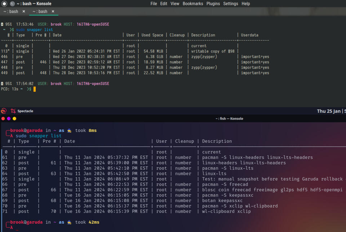This screenshot has width=346, height=232.
Task: Click 'sudo snapper list' in fish window
Action: [x=39, y=136]
